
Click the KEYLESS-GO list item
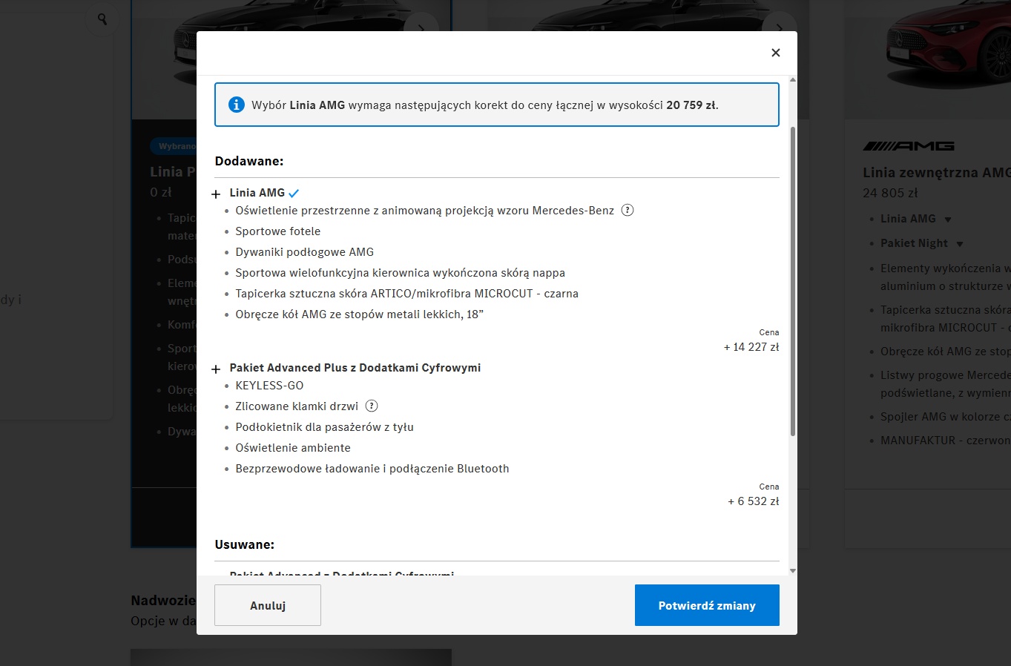point(269,386)
